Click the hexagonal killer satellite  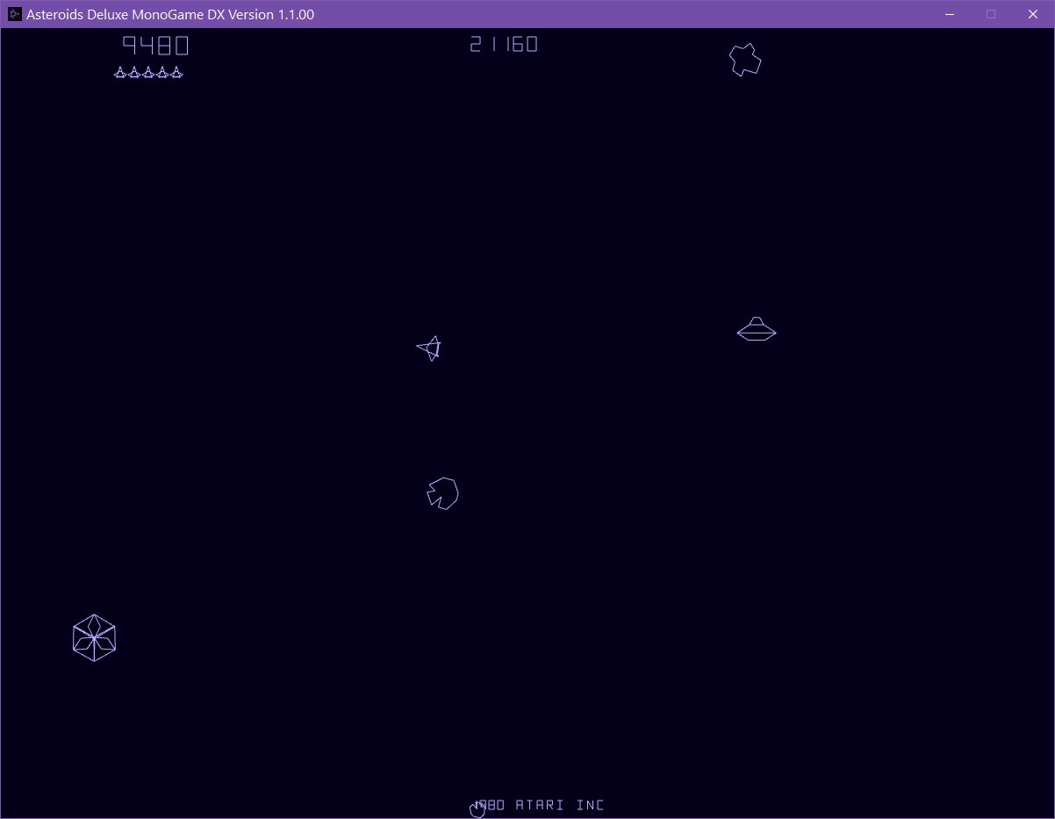point(94,638)
